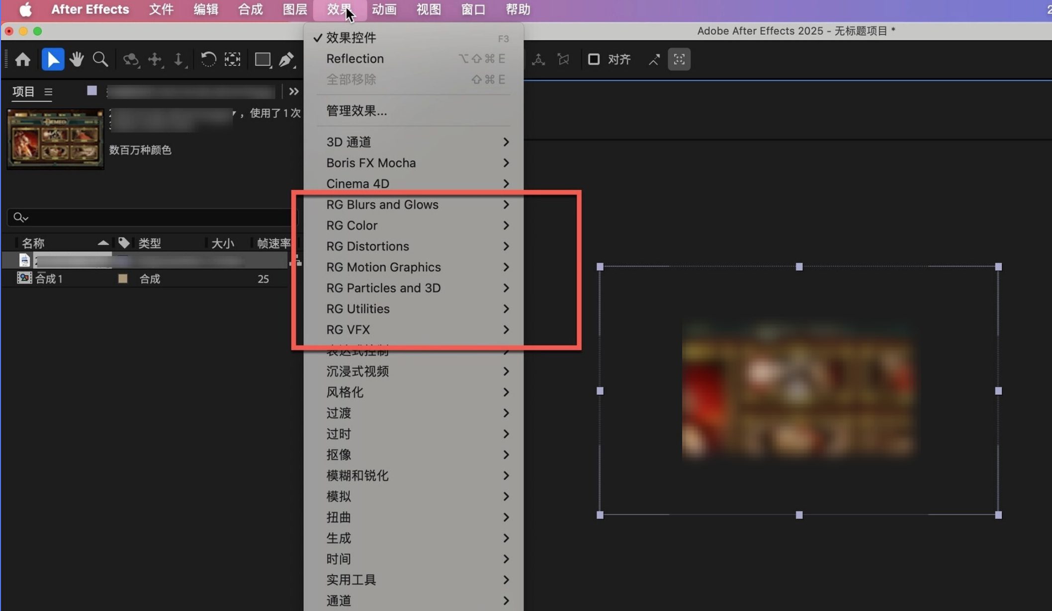Expand the RG Motion Graphics submenu
1052x611 pixels.
(x=413, y=267)
